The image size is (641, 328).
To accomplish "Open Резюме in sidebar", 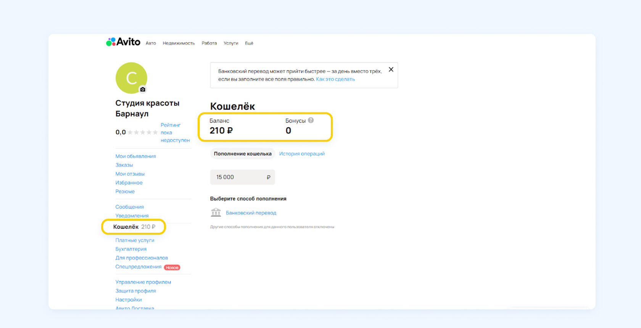I will coord(125,192).
